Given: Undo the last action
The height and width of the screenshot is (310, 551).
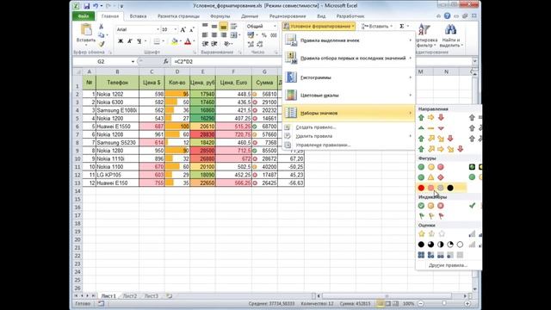Looking at the screenshot, I should (x=96, y=6).
